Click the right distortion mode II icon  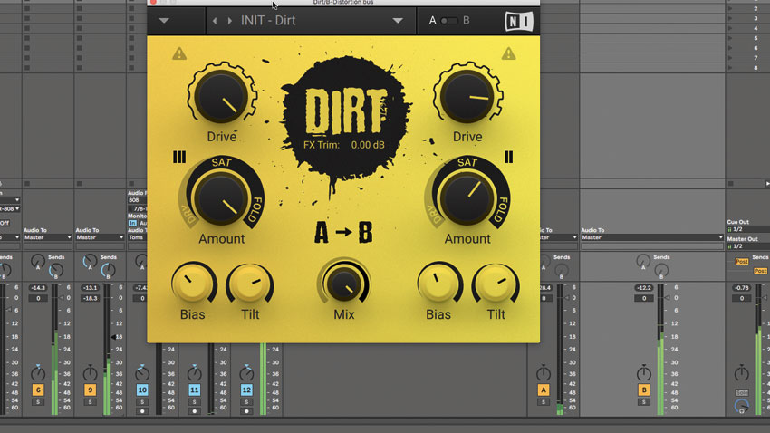(508, 157)
